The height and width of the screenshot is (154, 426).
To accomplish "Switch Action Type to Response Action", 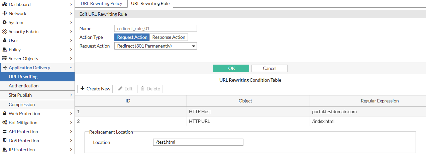I will [169, 37].
